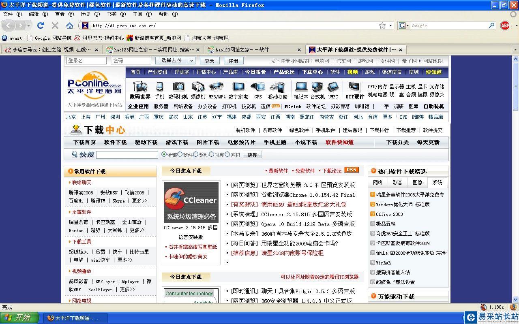This screenshot has width=519, height=324.
Task: Open the 数字家电 television icon
Action: (238, 87)
